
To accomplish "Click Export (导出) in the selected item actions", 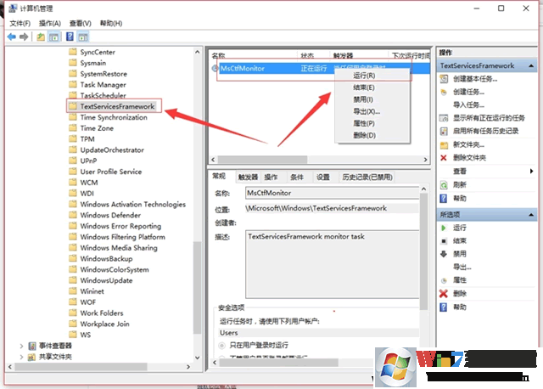I will 462,268.
